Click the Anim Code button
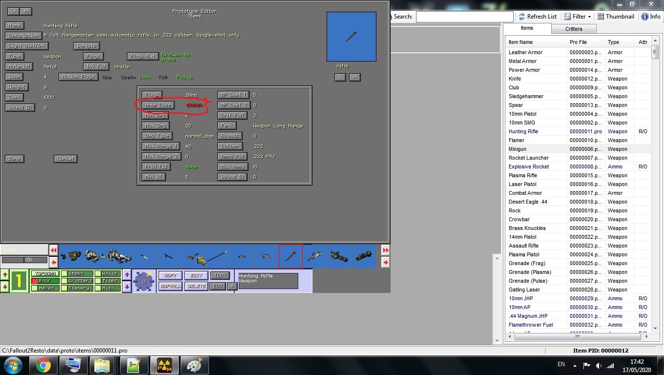Viewport: 664px width, 375px height. (158, 105)
